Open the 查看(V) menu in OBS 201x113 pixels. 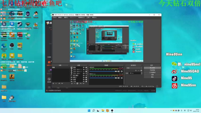pos(66,17)
